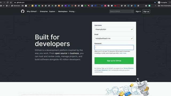171x96 pixels.
Task: Click the slash shortcut key in search
Action: click(x=132, y=11)
